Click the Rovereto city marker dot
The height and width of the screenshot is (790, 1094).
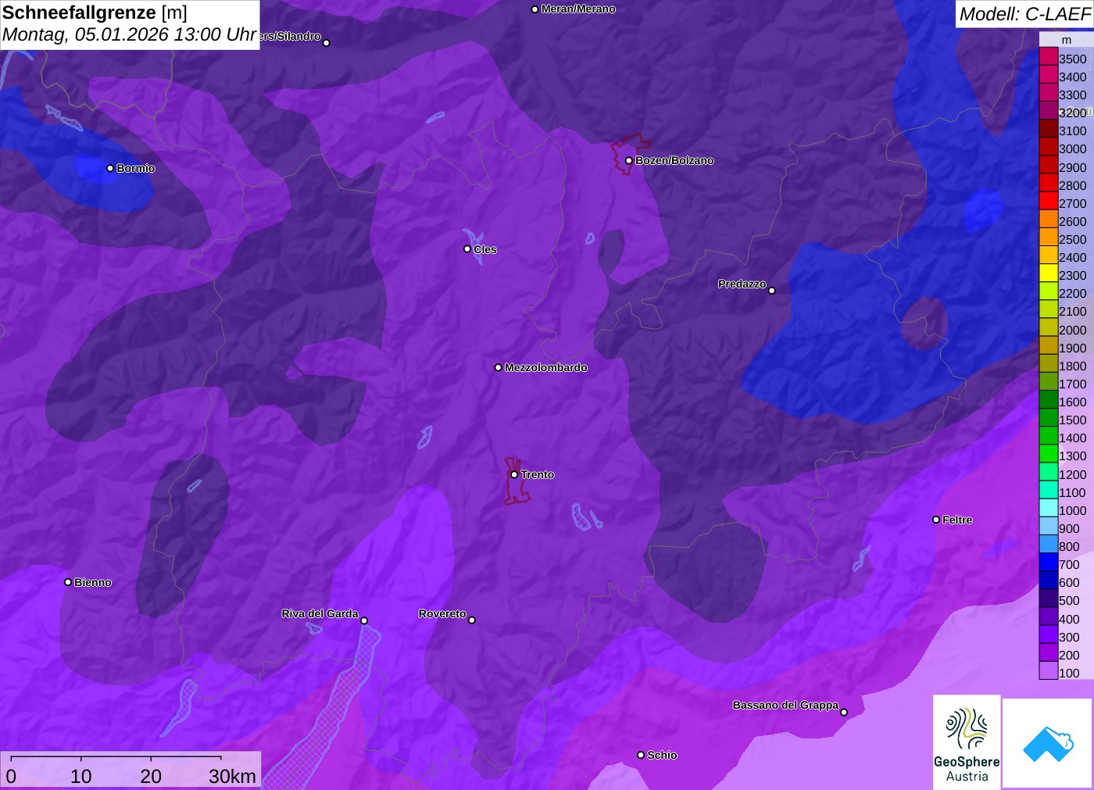click(x=472, y=620)
